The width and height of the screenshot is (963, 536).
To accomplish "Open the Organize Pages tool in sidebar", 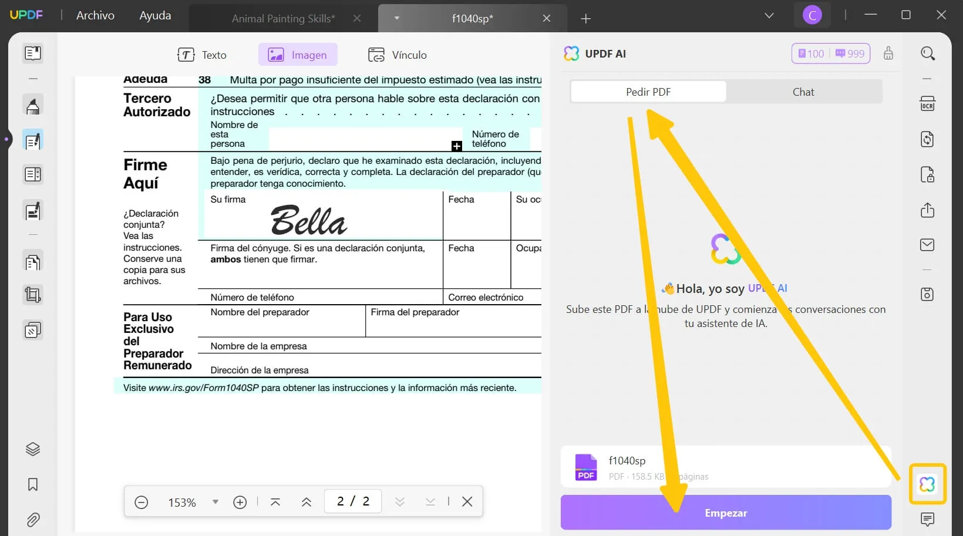I will pos(33,261).
